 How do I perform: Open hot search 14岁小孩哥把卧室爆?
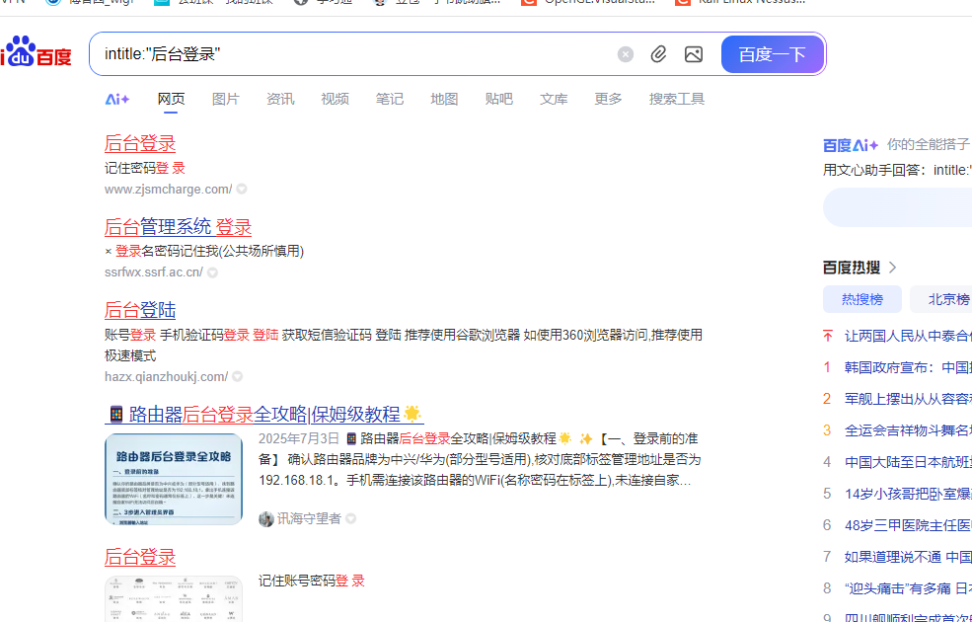908,495
